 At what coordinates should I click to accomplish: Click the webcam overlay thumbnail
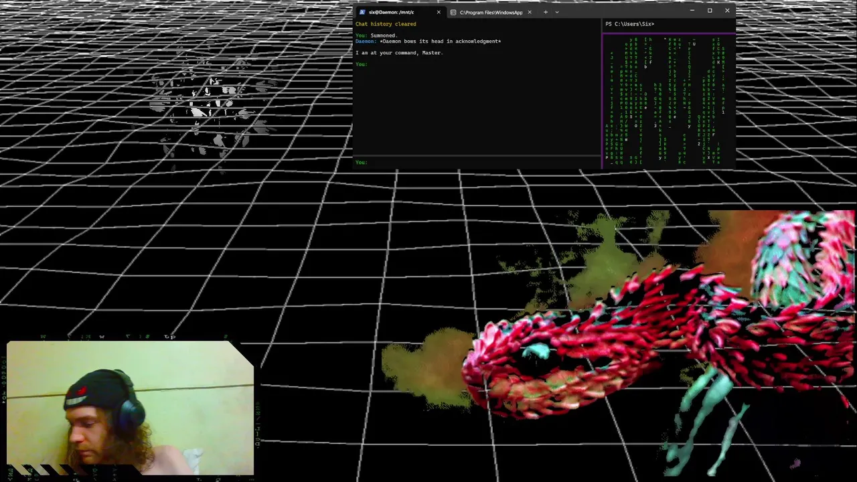point(131,408)
